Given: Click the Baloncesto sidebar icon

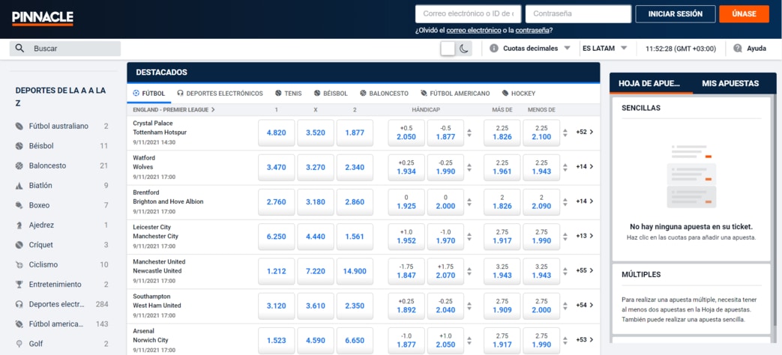Looking at the screenshot, I should click(x=19, y=166).
